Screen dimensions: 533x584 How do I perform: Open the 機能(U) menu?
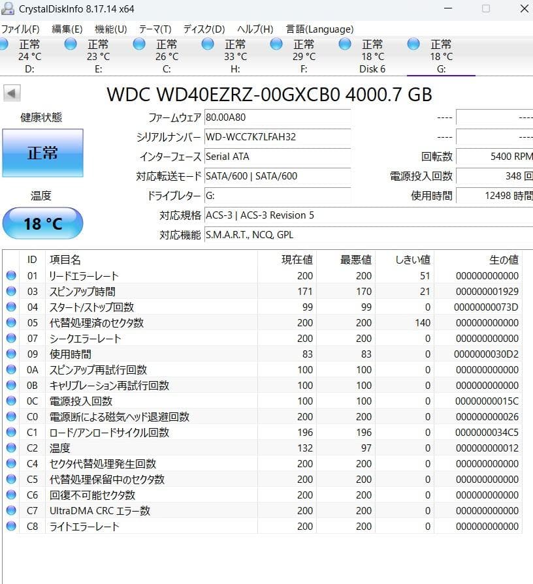coord(110,29)
